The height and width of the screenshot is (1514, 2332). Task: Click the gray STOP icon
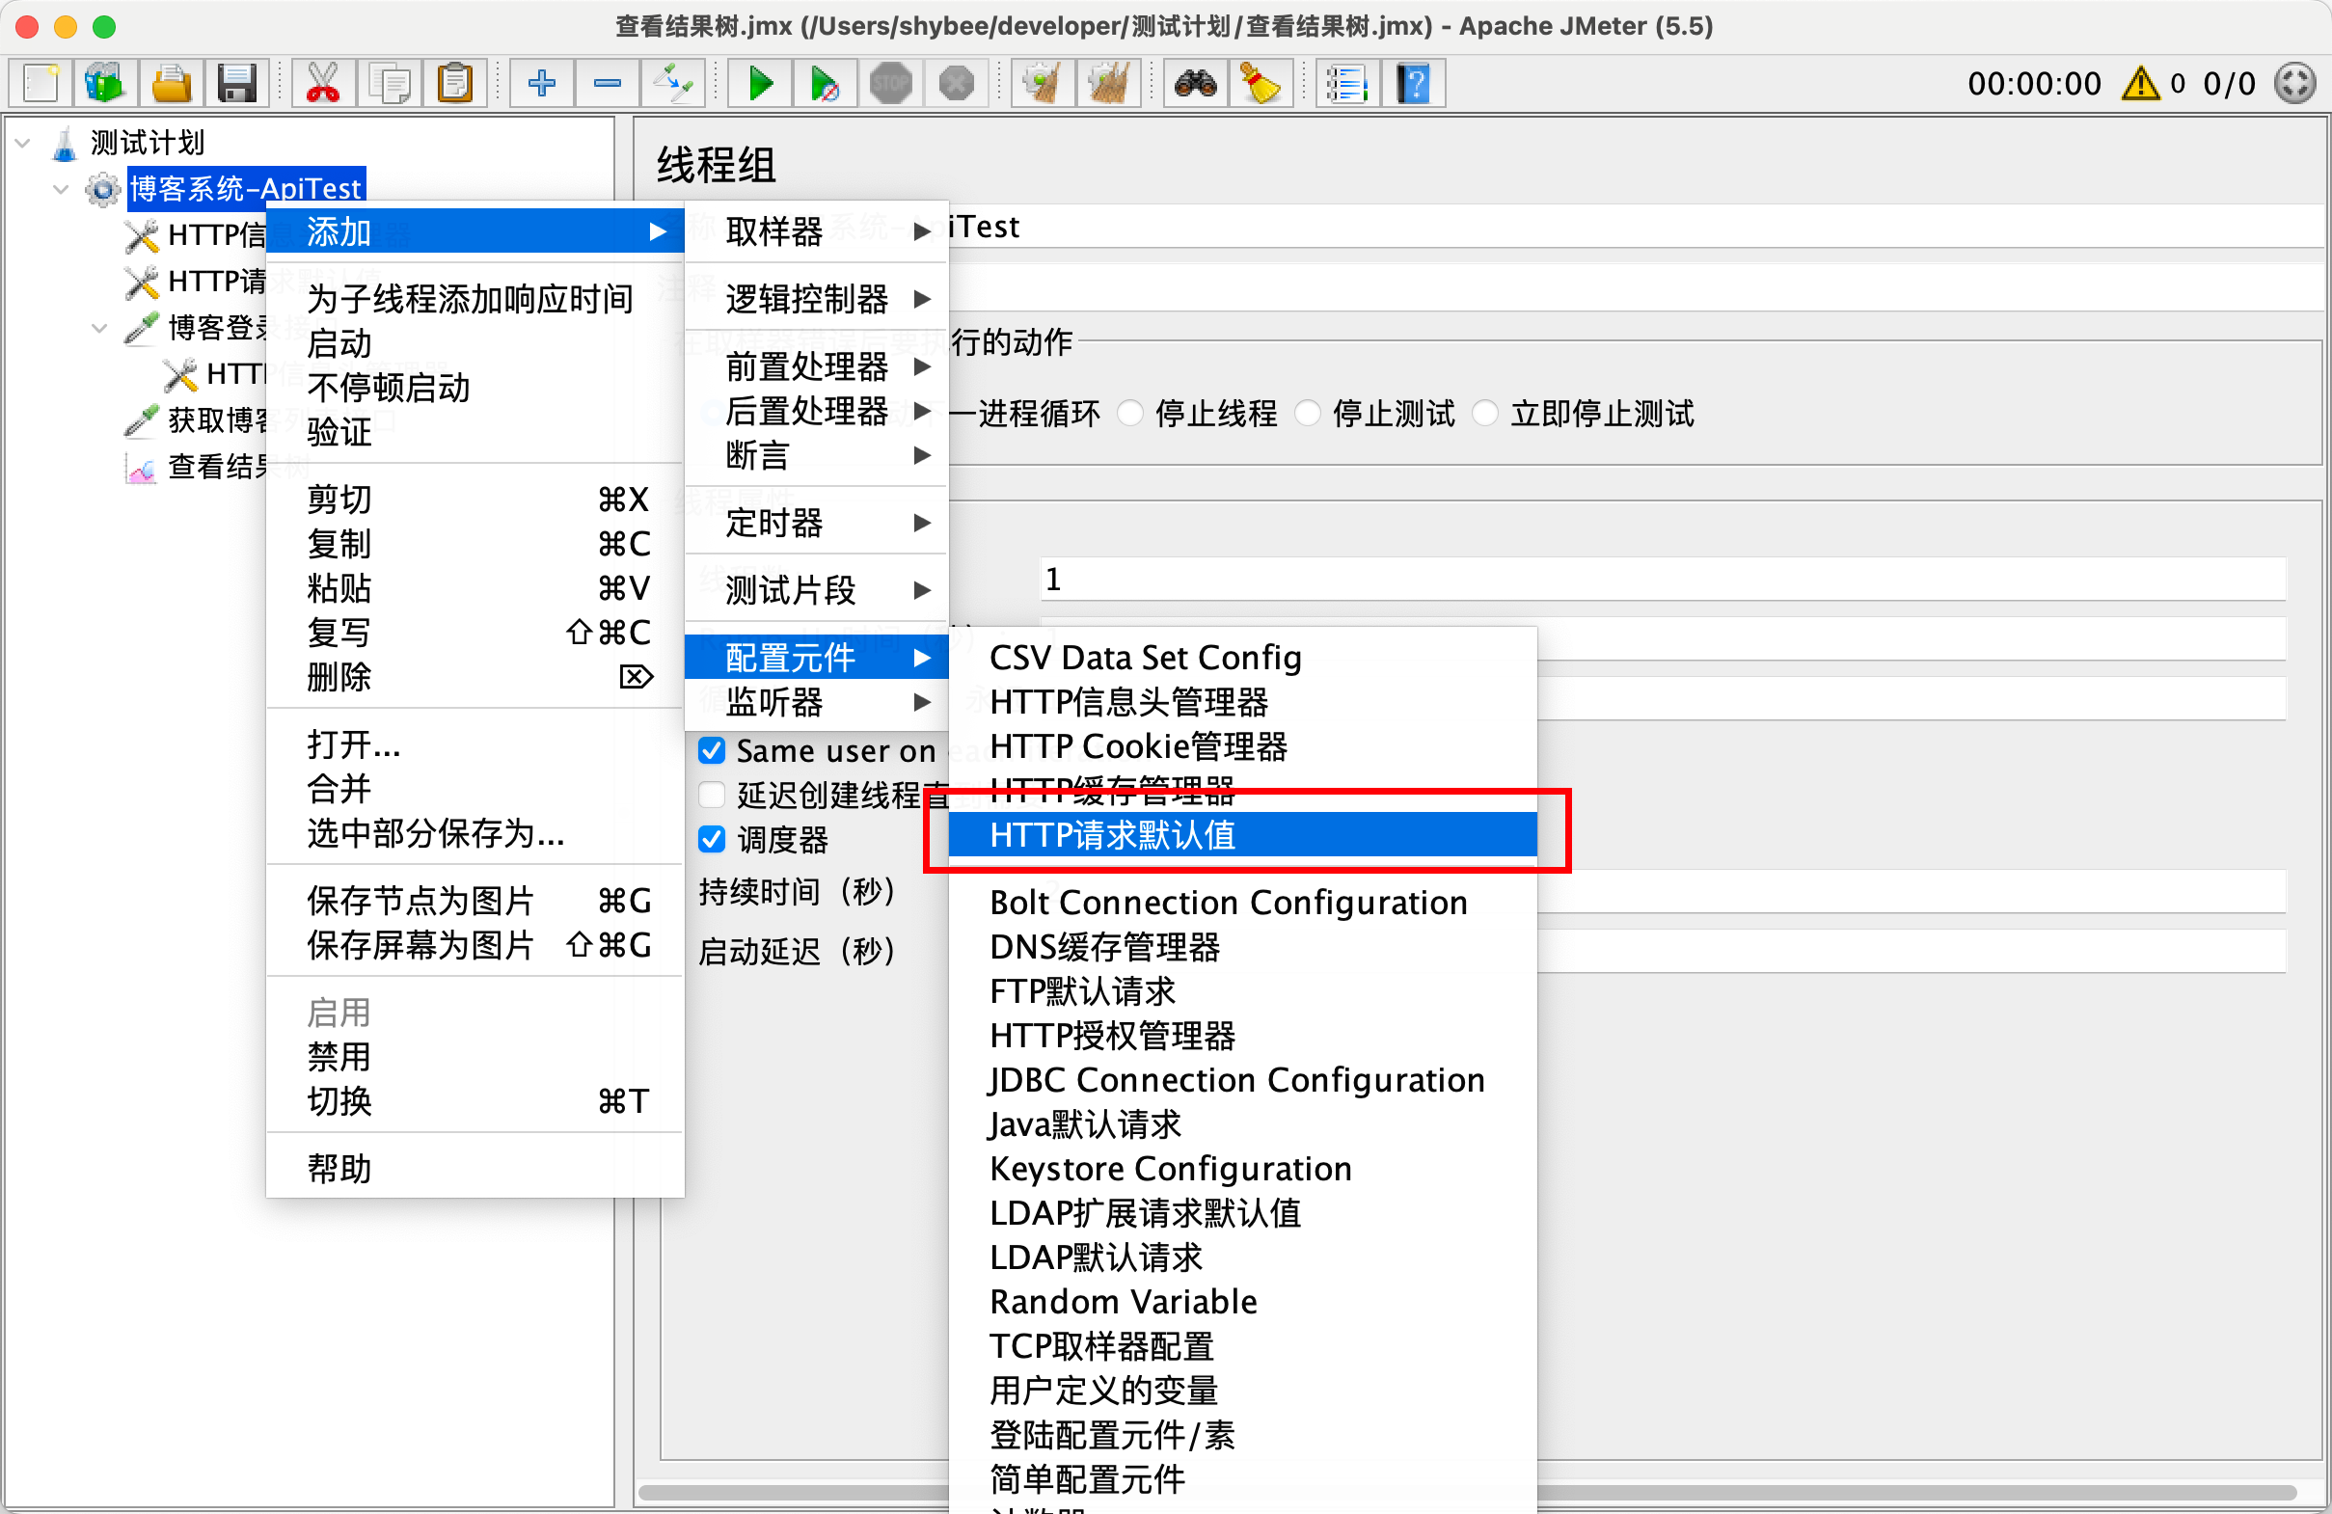click(x=891, y=84)
